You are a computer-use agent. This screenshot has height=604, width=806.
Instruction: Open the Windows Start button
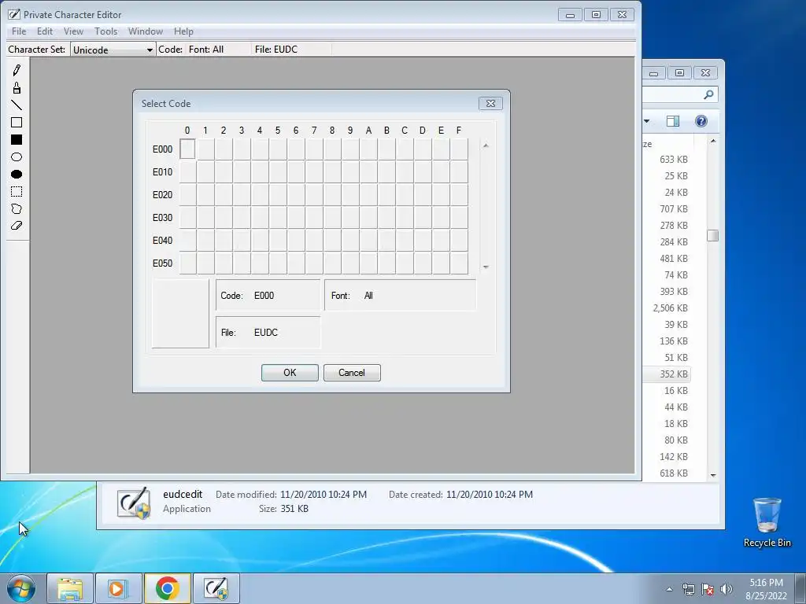21,588
